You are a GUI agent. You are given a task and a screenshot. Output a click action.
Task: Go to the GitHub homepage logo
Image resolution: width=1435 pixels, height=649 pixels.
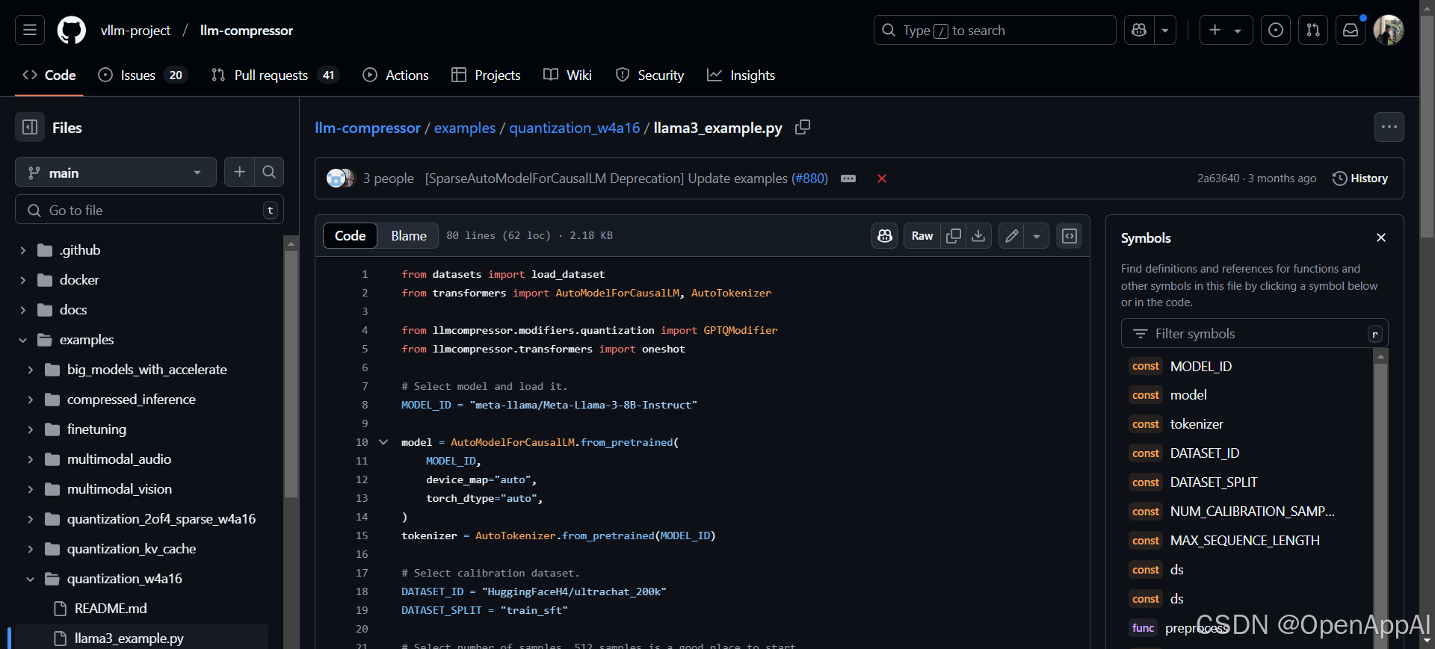[72, 30]
